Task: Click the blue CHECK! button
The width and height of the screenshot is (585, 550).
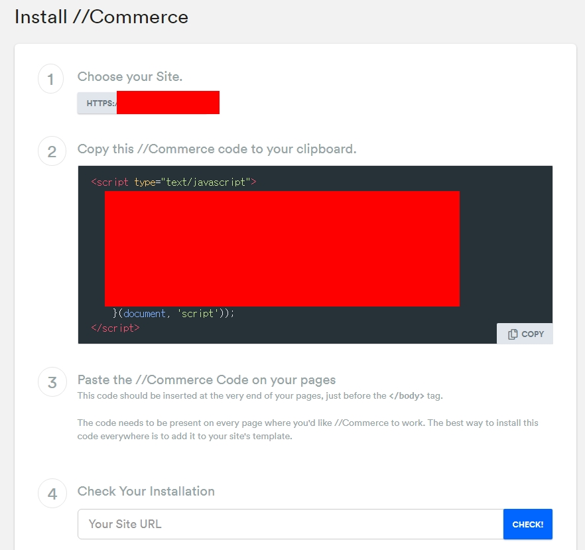Action: (527, 524)
